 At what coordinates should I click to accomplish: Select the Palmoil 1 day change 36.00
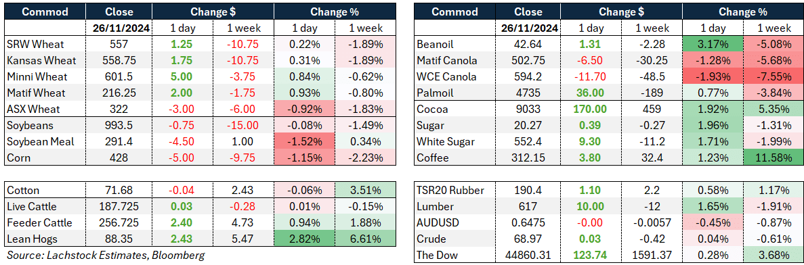click(x=591, y=93)
